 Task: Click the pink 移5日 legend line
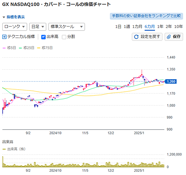pos(4,48)
